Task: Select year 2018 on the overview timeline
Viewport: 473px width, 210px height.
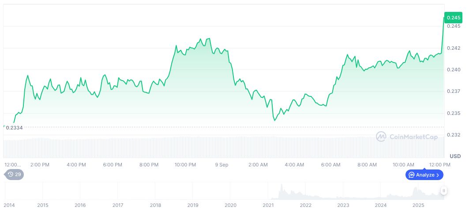Action: tap(155, 205)
